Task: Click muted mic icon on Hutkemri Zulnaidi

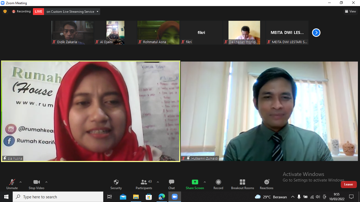Action: coord(183,158)
